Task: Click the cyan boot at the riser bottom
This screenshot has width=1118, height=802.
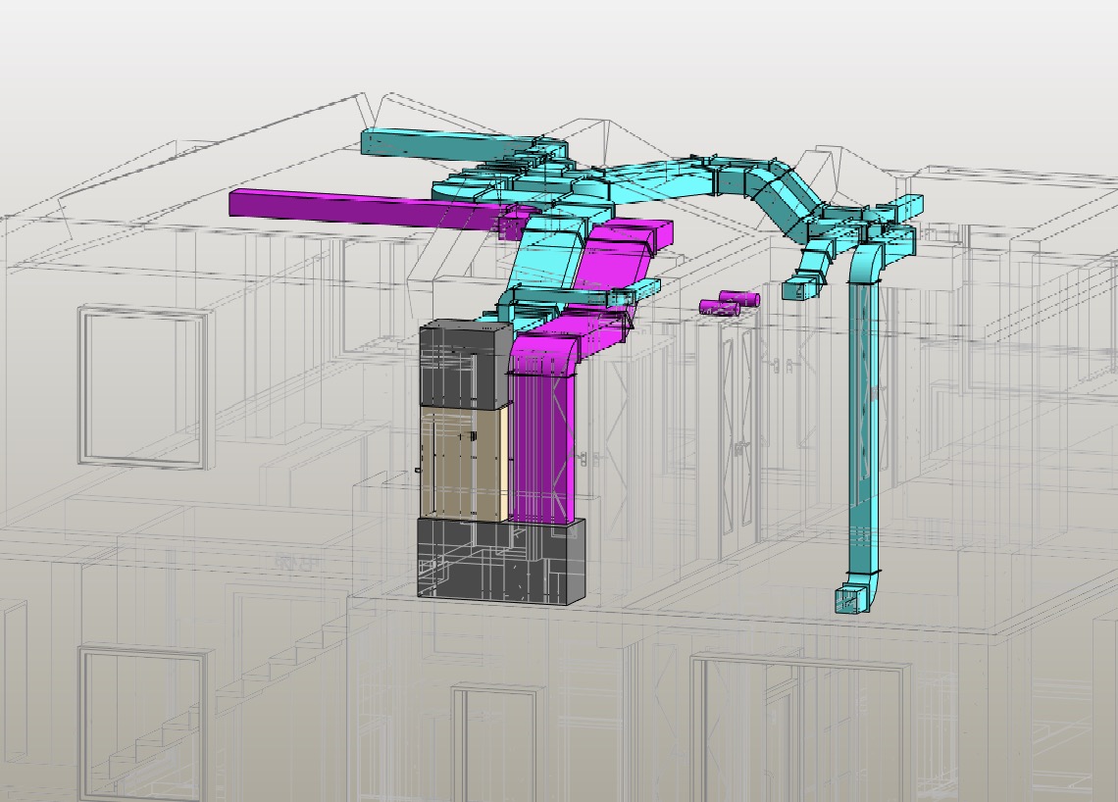Action: [849, 598]
